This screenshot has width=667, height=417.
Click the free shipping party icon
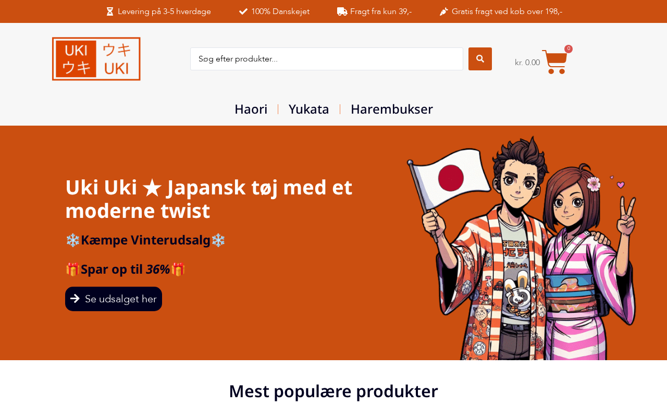444,11
